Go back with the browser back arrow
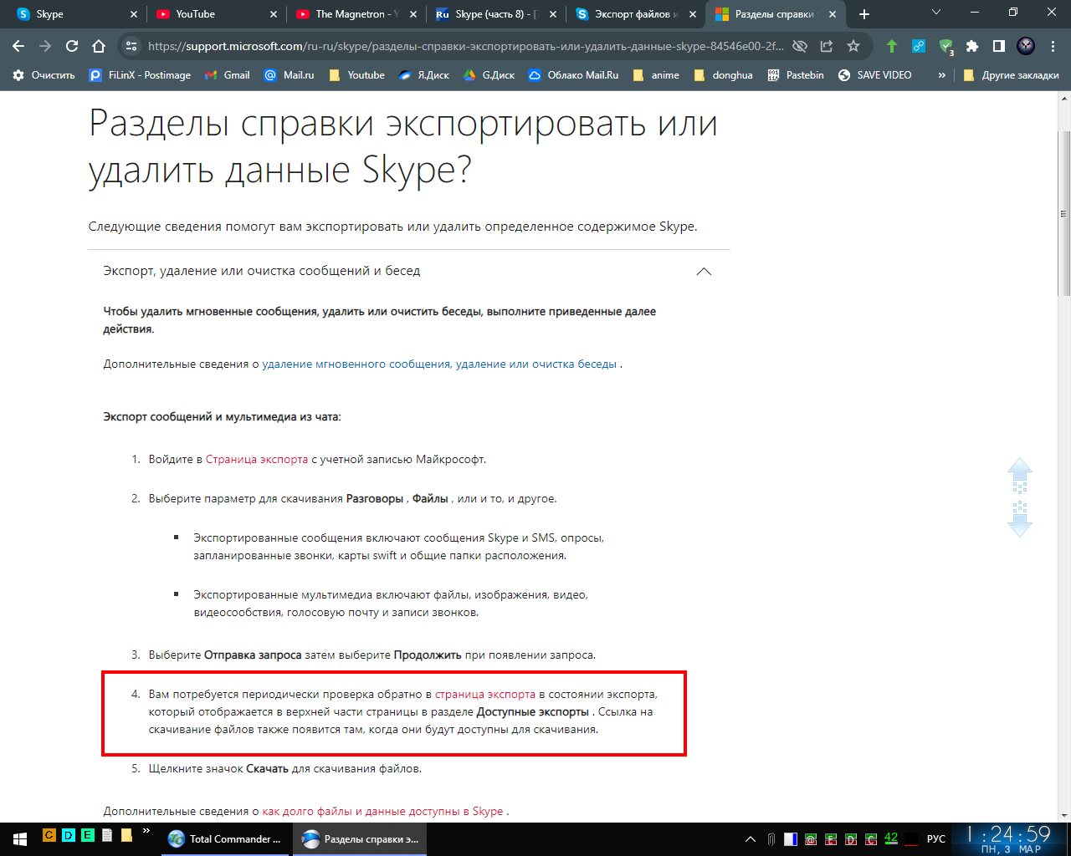The width and height of the screenshot is (1071, 856). pos(18,47)
